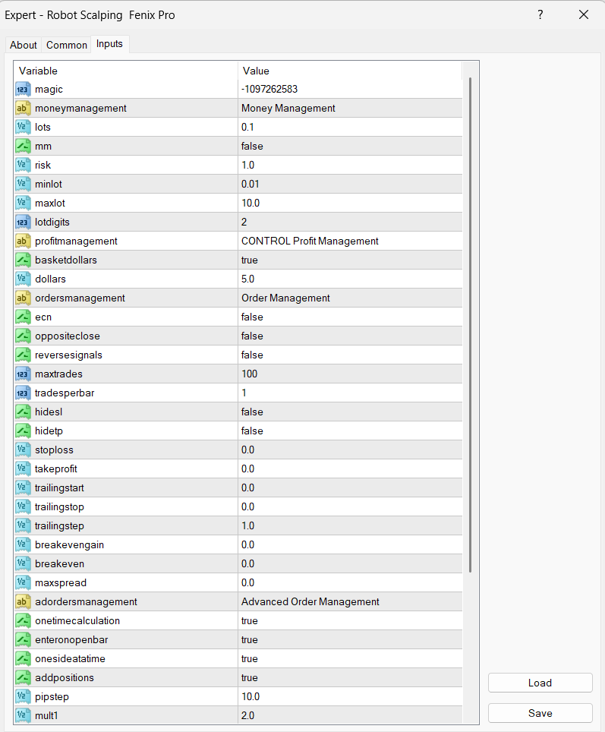
Task: Select the takeprofit variable name
Action: (56, 469)
